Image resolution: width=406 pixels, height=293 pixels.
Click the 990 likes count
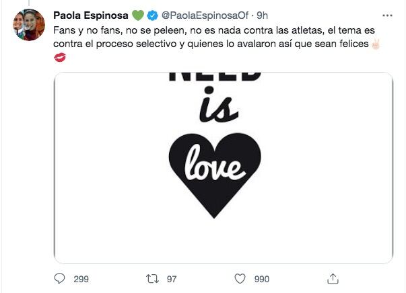coord(263,278)
